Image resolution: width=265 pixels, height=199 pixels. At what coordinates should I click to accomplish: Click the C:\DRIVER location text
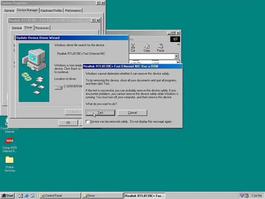click(73, 86)
